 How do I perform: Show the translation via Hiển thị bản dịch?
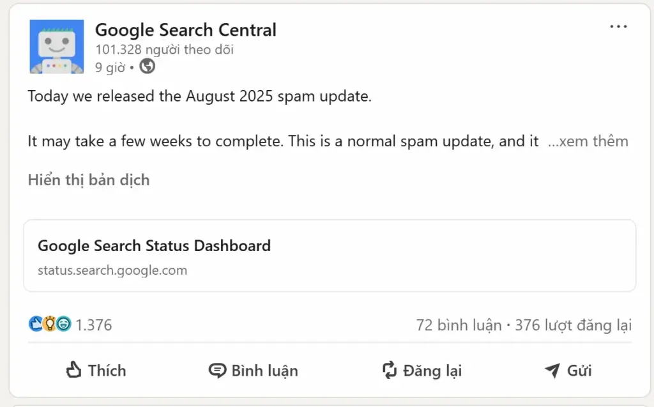[x=87, y=180]
